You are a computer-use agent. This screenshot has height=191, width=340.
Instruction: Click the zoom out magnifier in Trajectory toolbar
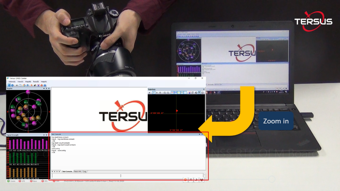click(x=168, y=93)
